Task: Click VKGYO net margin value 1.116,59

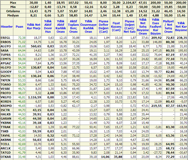Action: pos(35,98)
